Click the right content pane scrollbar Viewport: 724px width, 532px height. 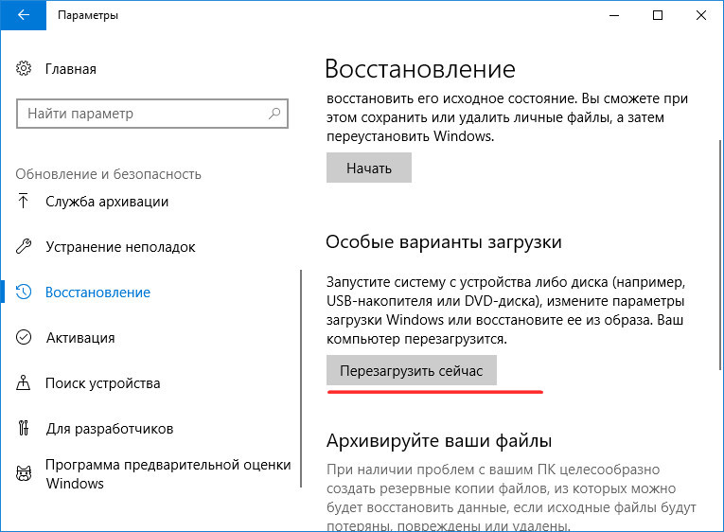[720, 254]
